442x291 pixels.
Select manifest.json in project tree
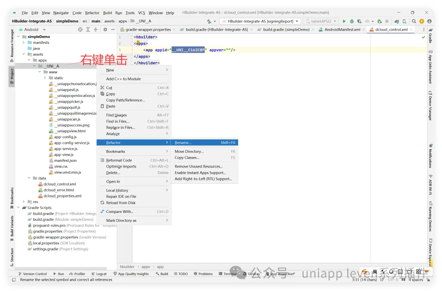pyautogui.click(x=65, y=160)
